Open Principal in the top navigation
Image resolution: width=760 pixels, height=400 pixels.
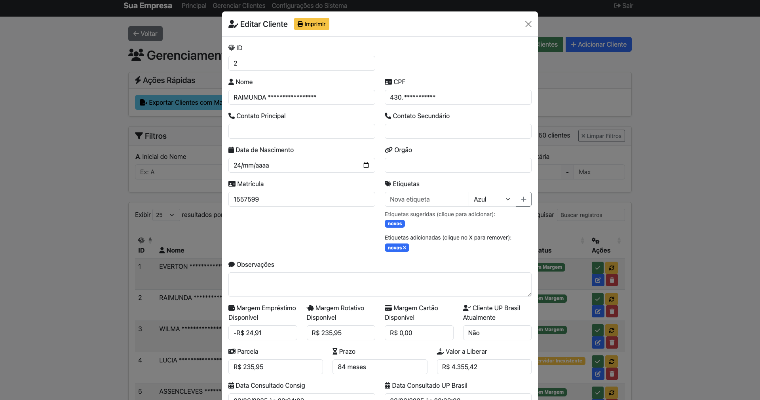[x=194, y=6]
